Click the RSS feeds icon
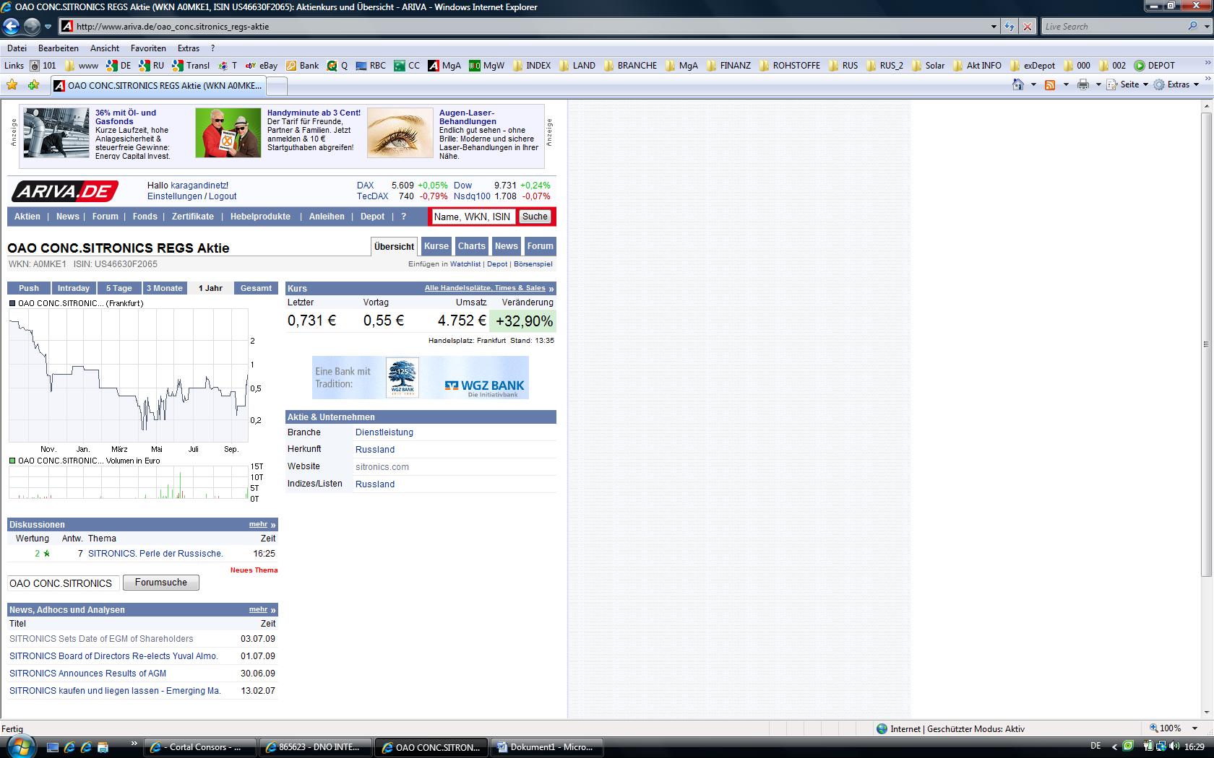This screenshot has width=1214, height=758. (x=1050, y=84)
